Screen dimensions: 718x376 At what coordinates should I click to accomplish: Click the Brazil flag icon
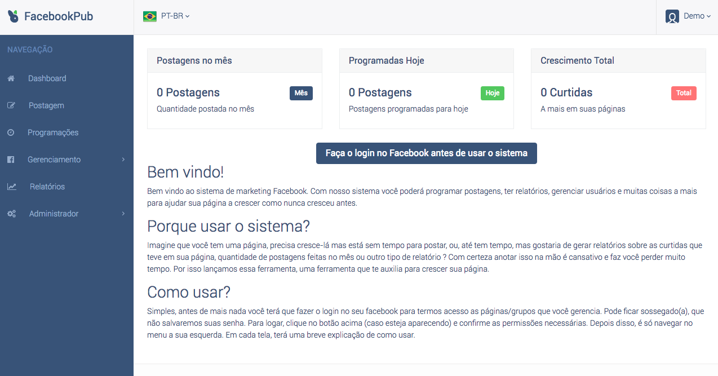click(149, 16)
